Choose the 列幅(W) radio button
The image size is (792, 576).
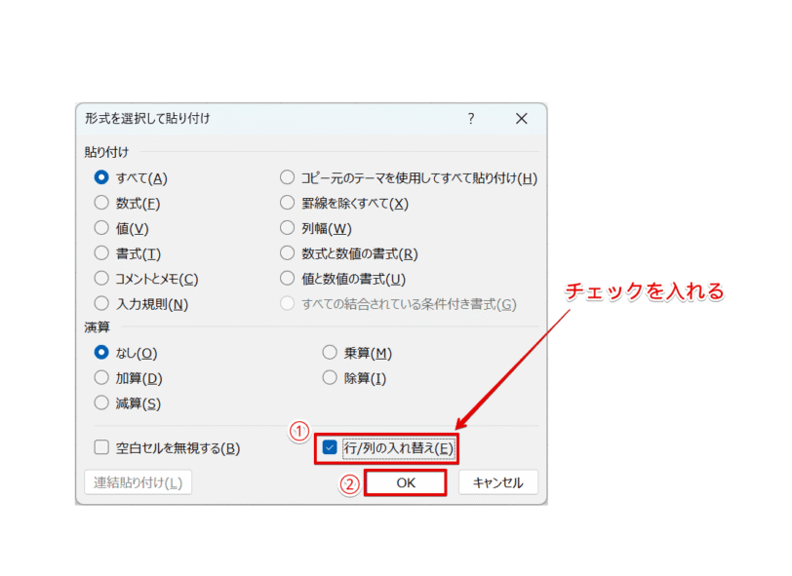(288, 228)
